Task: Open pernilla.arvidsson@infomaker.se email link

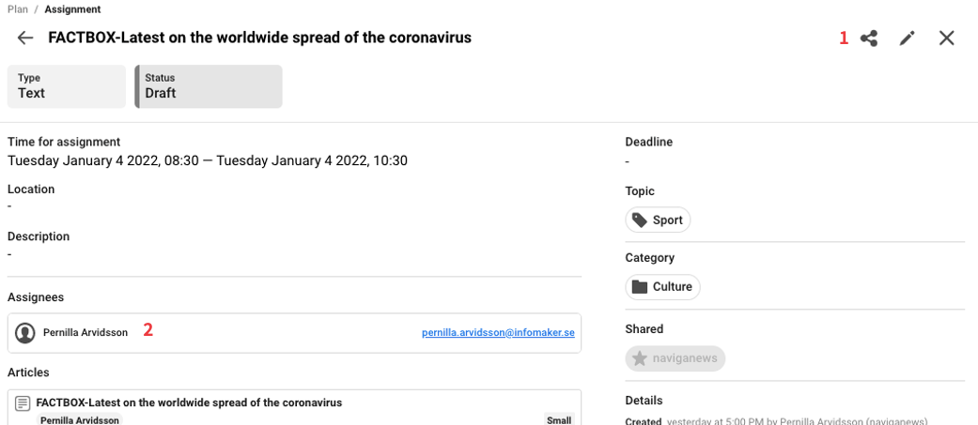Action: tap(498, 333)
